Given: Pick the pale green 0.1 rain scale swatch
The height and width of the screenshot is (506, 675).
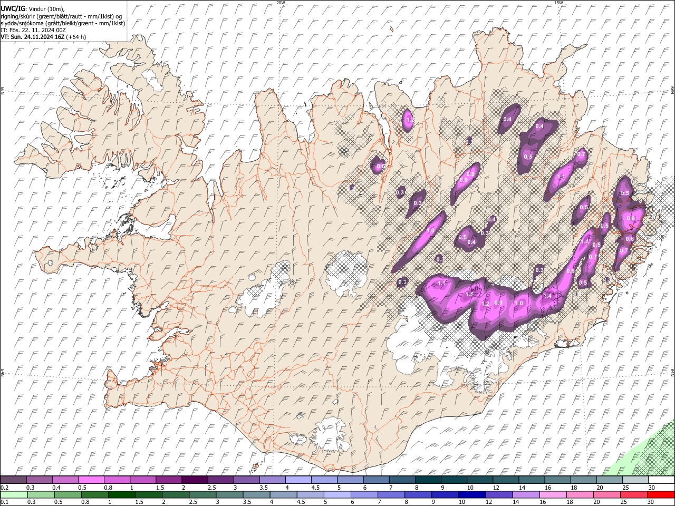Looking at the screenshot, I should tap(14, 494).
